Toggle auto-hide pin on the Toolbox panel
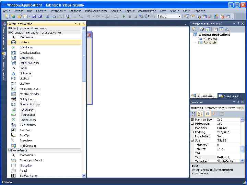The height and width of the screenshot is (185, 247). pyautogui.click(x=80, y=24)
